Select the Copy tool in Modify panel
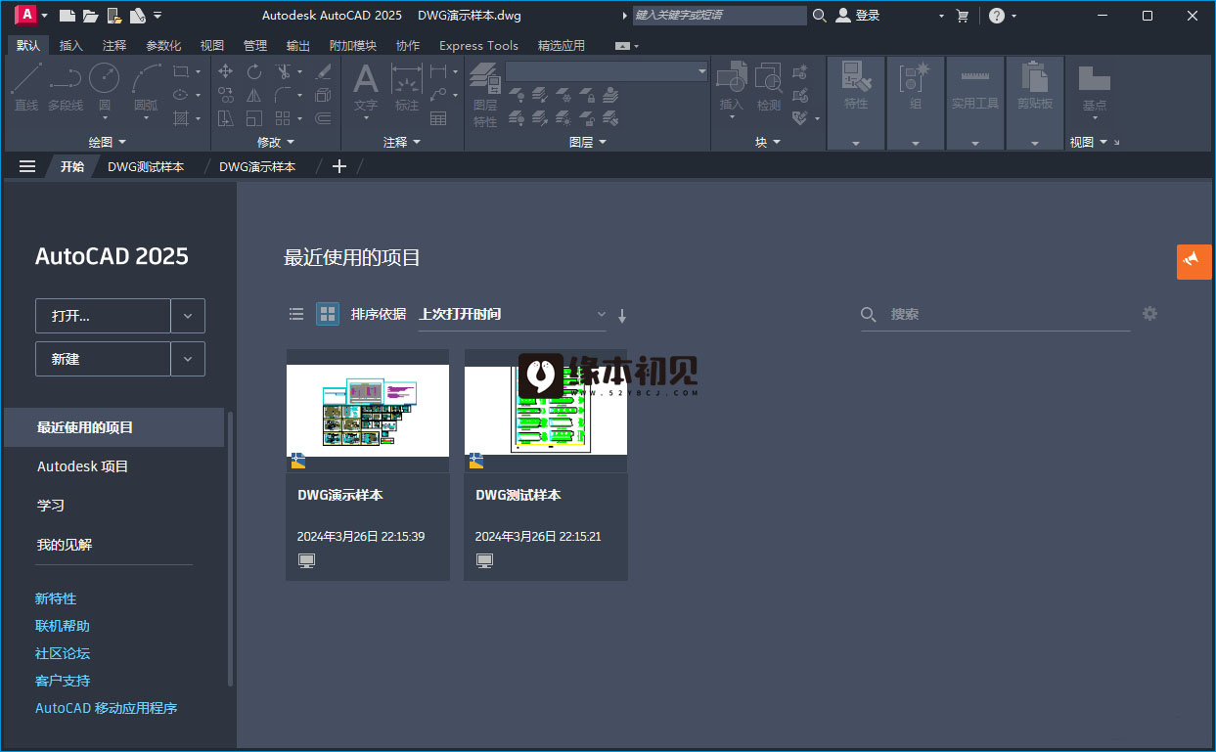The width and height of the screenshot is (1216, 752). (x=226, y=95)
